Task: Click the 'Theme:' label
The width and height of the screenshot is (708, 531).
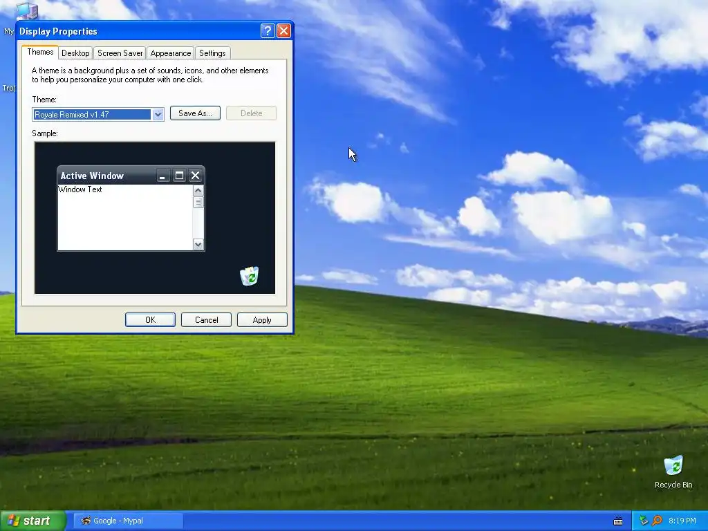Action: coord(44,100)
